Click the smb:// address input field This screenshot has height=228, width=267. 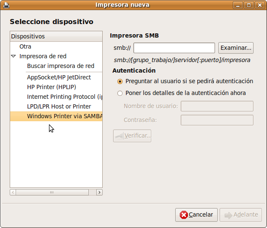(x=174, y=48)
